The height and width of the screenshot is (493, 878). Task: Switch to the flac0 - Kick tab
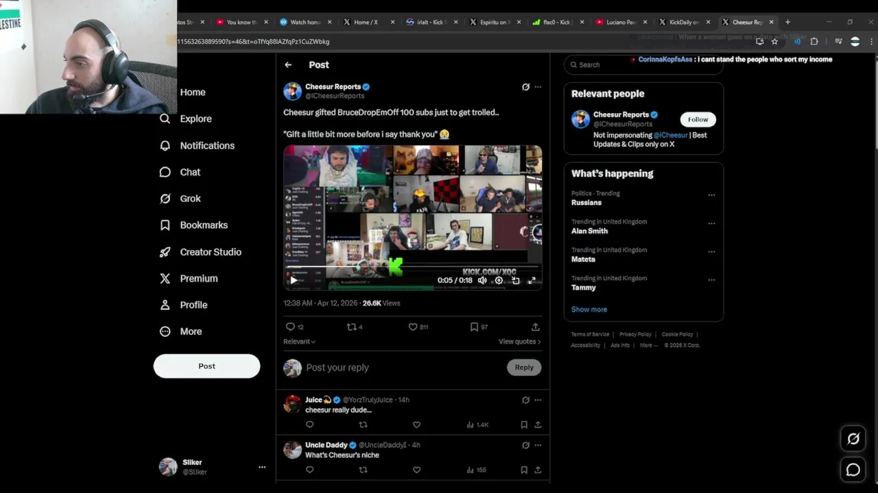(x=558, y=22)
